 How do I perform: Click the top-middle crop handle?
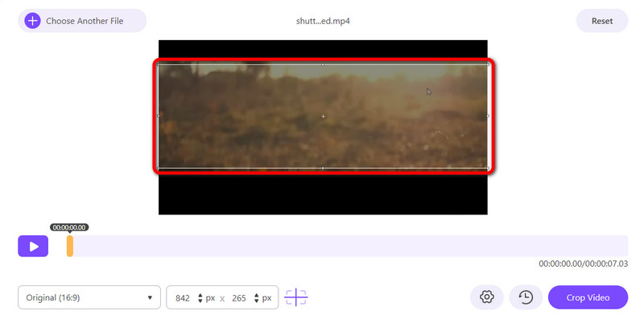pos(323,64)
